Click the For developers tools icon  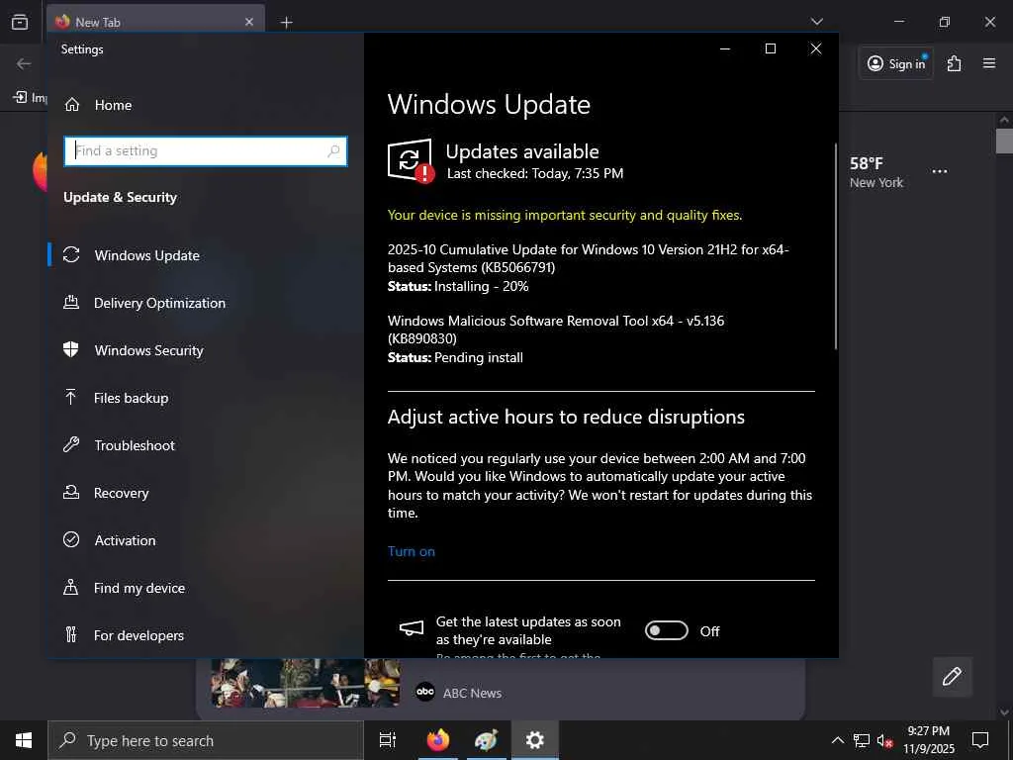[x=71, y=634]
